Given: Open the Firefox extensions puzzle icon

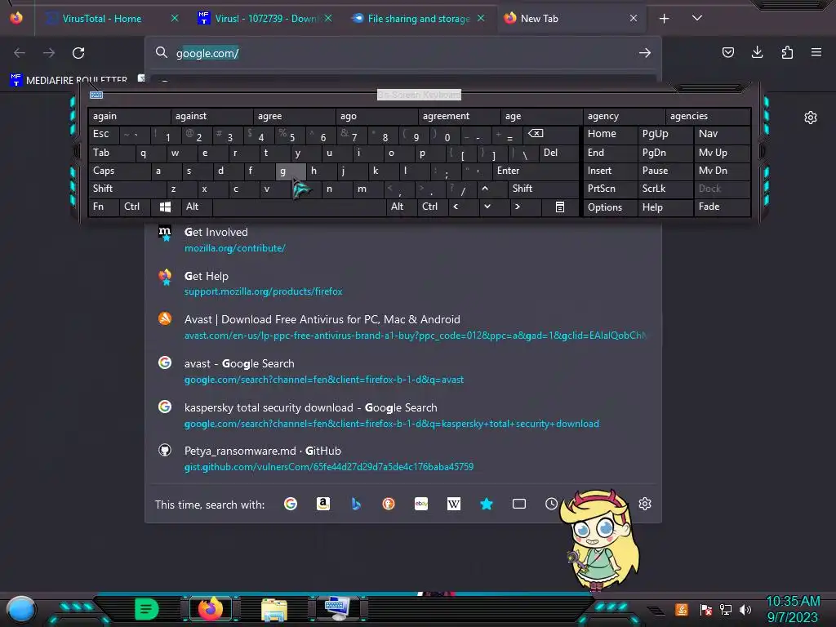Looking at the screenshot, I should [x=787, y=52].
